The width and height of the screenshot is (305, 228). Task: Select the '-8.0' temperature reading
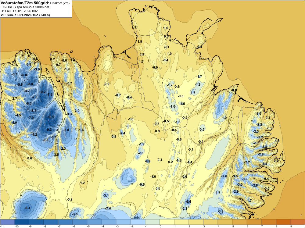point(30,84)
